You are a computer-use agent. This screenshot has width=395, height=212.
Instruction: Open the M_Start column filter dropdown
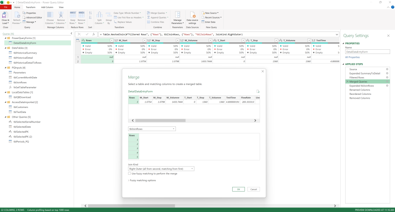point(144,40)
